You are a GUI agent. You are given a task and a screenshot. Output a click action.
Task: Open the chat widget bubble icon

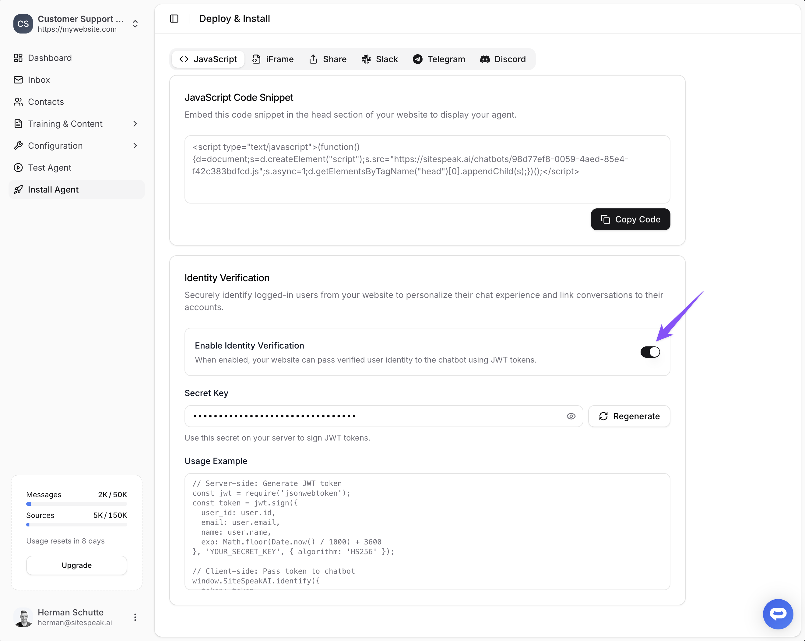pos(778,614)
